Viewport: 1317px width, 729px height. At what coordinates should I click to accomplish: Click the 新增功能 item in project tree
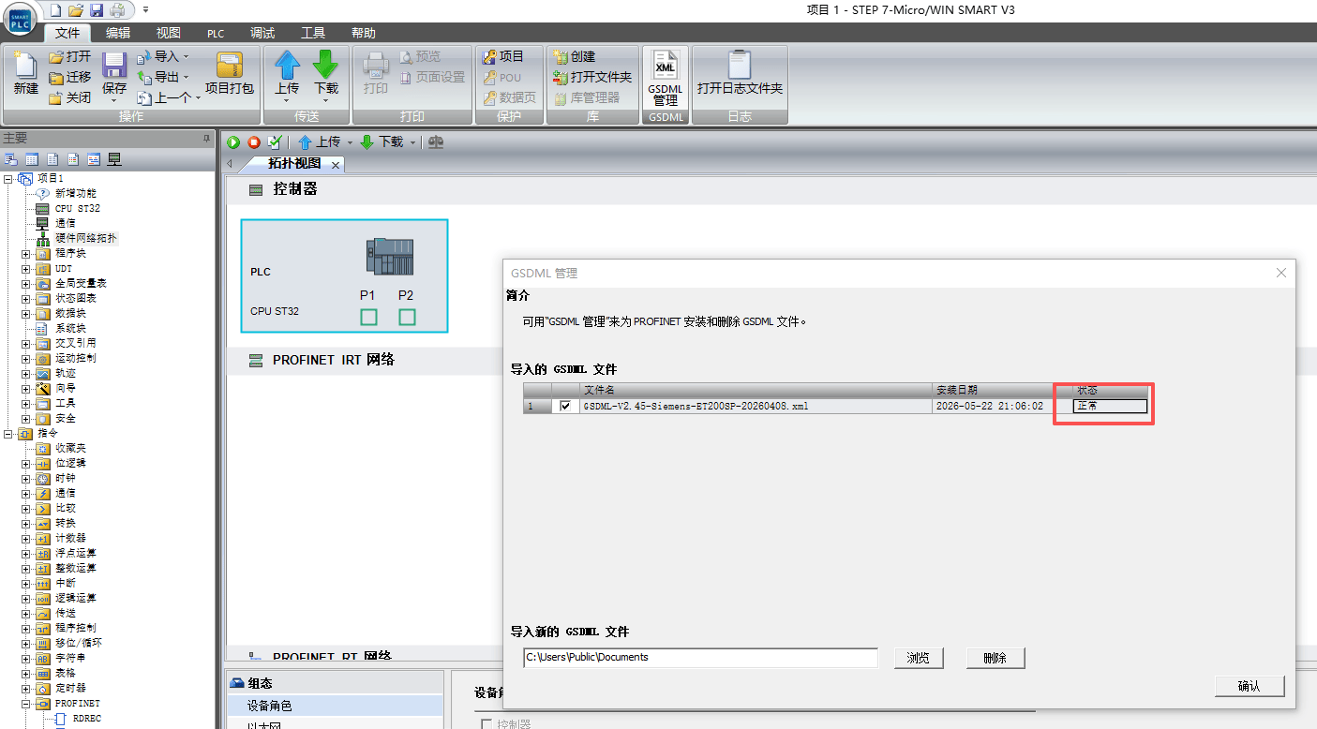75,193
